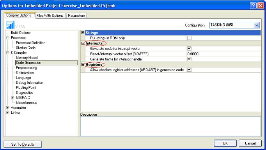Uncheck Generate code for interrupt vector
Image resolution: width=266 pixels, height=150 pixels.
point(189,48)
